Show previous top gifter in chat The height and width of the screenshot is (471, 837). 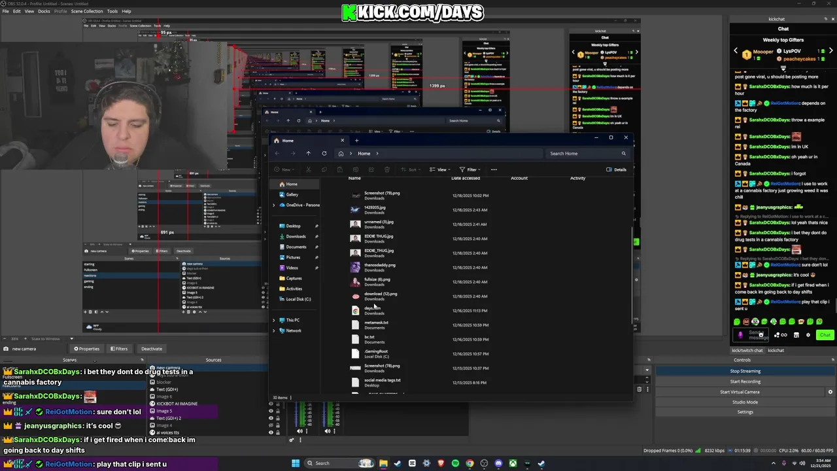coord(736,51)
